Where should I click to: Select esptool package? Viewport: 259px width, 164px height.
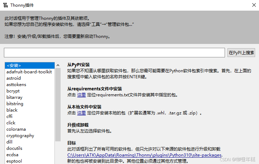click(30, 161)
